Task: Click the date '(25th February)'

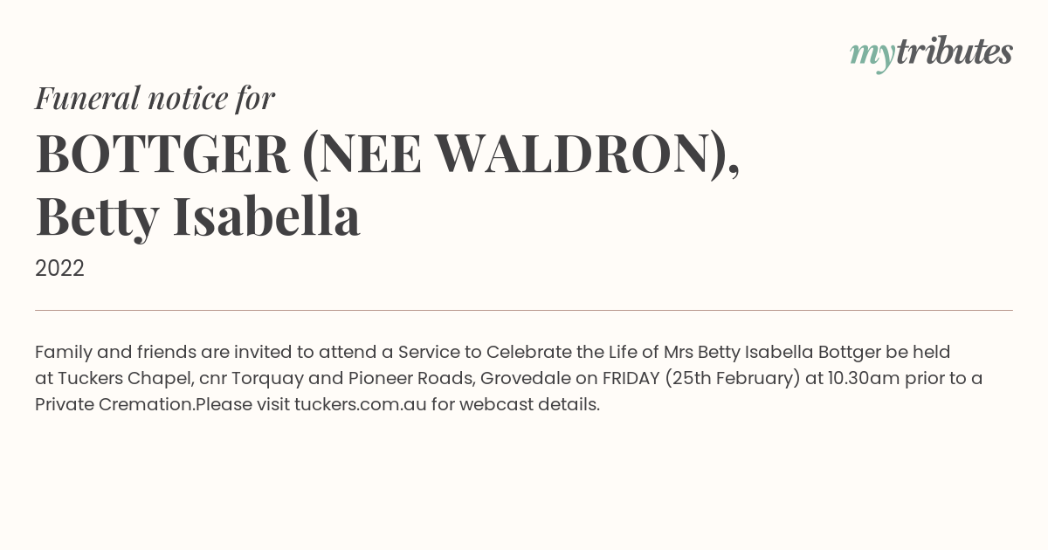Action: (733, 378)
